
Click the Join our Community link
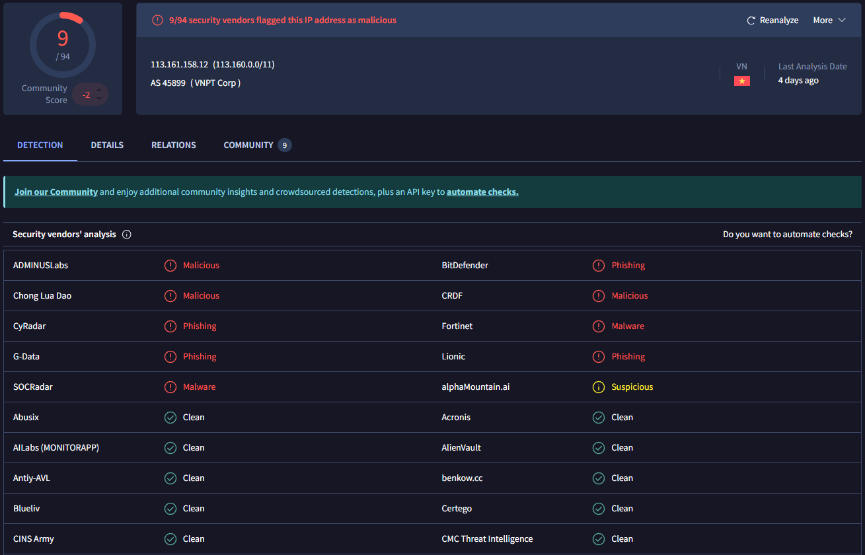[56, 192]
